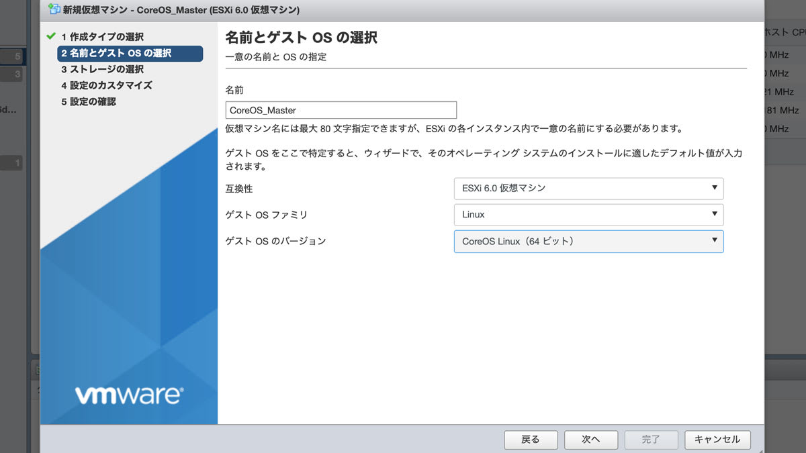Image resolution: width=806 pixels, height=453 pixels.
Task: Click the 名前とゲスト OS の選択 heading
Action: [301, 38]
